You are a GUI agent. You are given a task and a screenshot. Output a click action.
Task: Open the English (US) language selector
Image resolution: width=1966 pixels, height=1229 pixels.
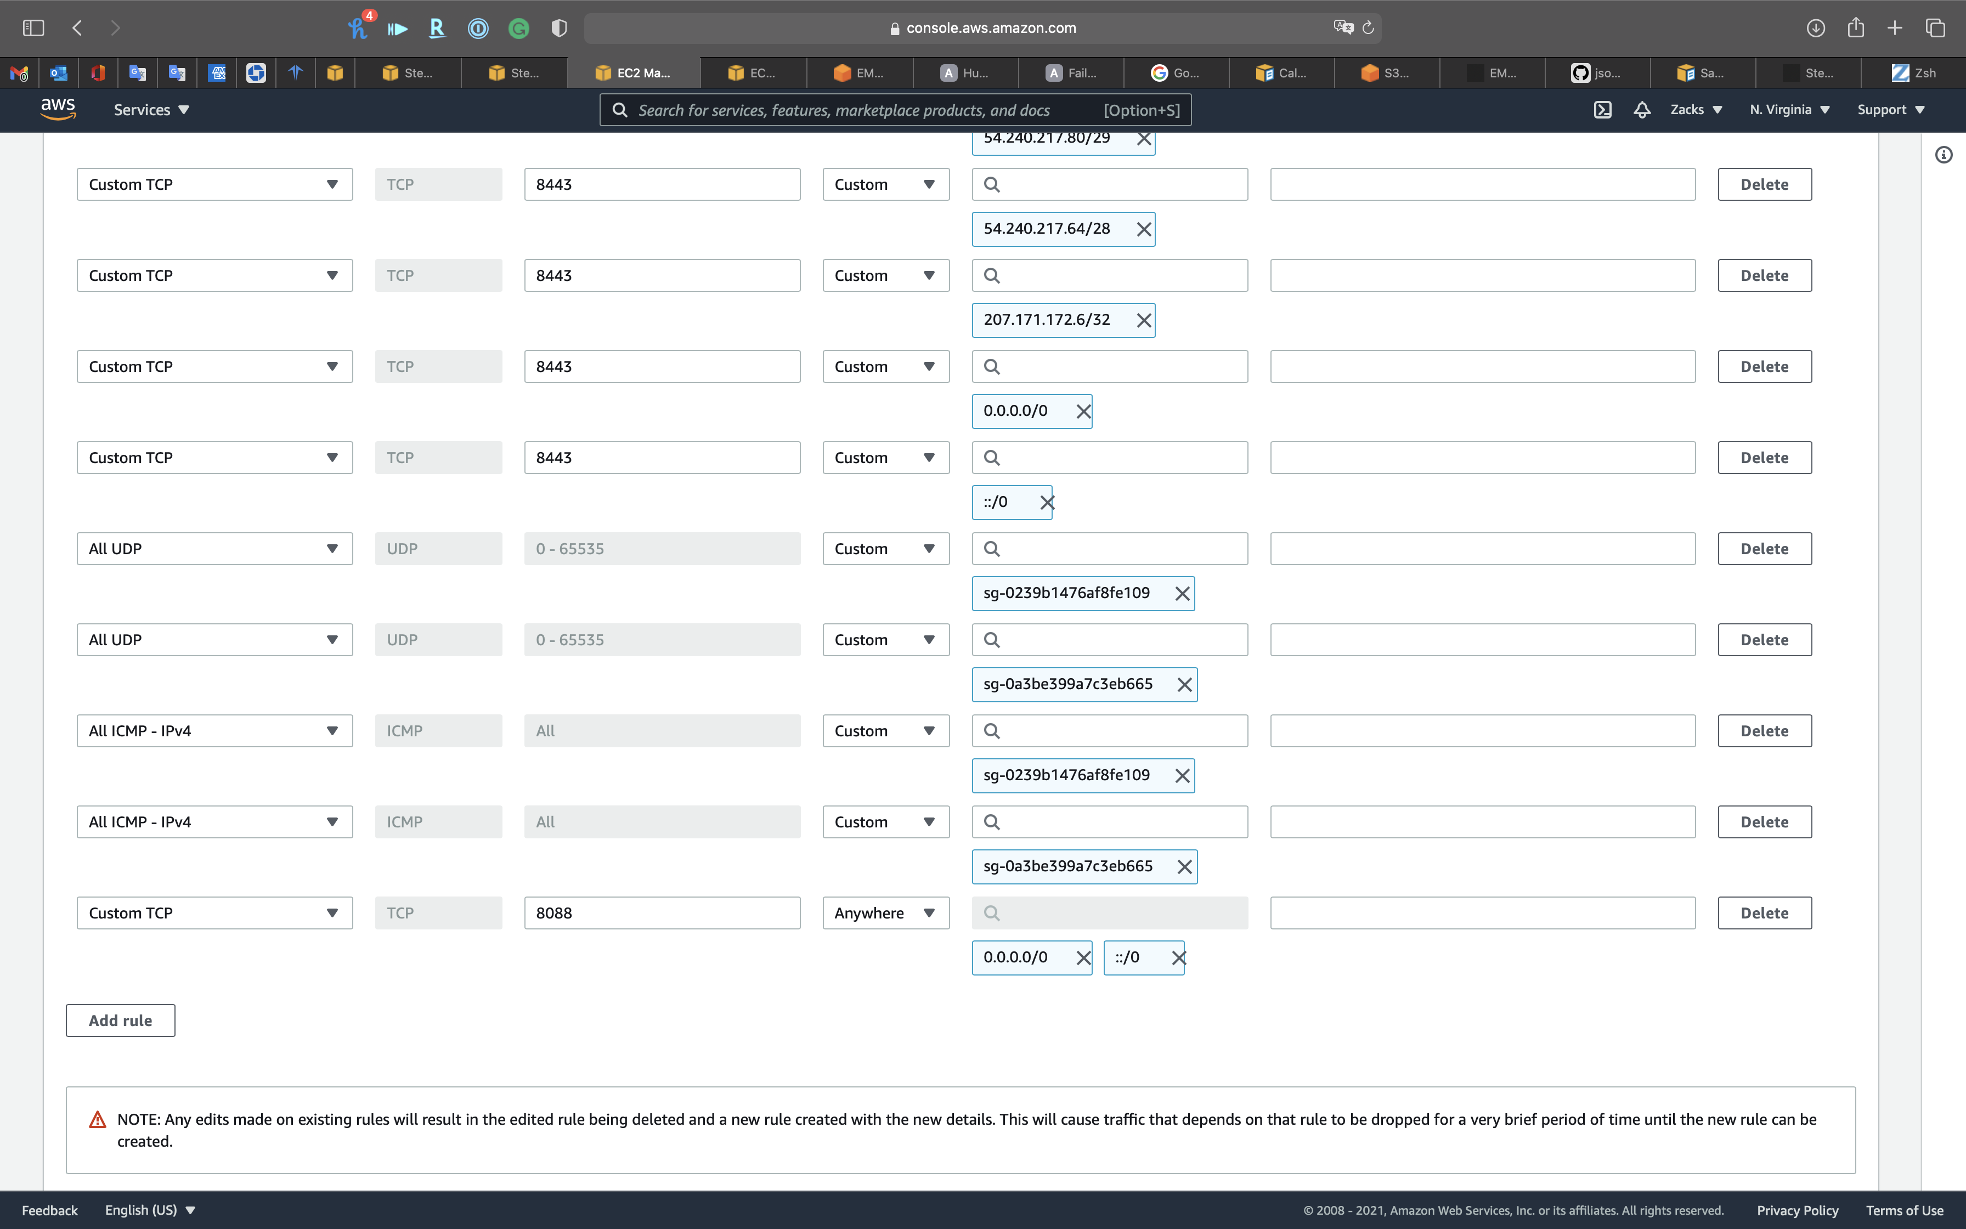[150, 1209]
